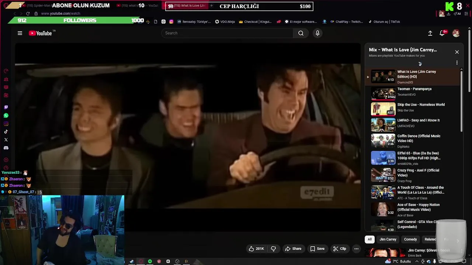Open the Oturum aç TikTok bookmark

[384, 22]
